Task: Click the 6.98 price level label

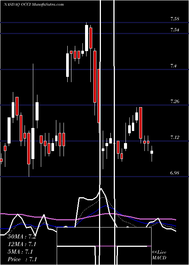Action: (175, 173)
